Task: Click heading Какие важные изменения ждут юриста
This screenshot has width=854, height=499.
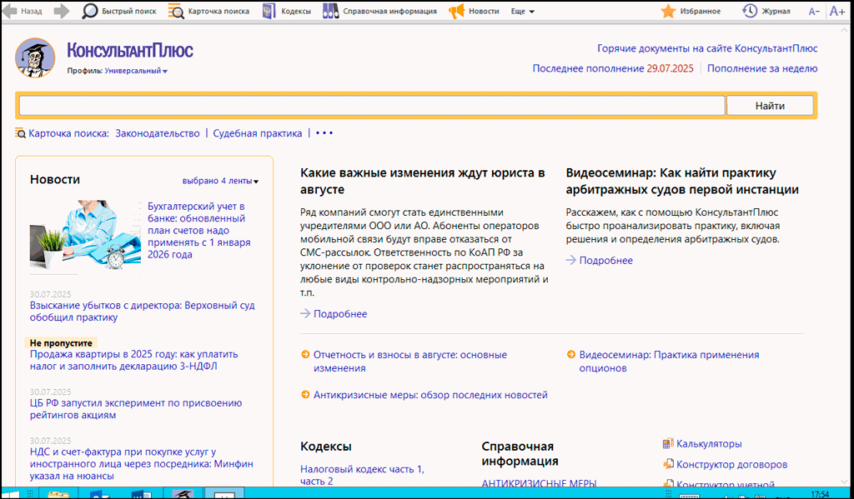Action: pos(423,182)
